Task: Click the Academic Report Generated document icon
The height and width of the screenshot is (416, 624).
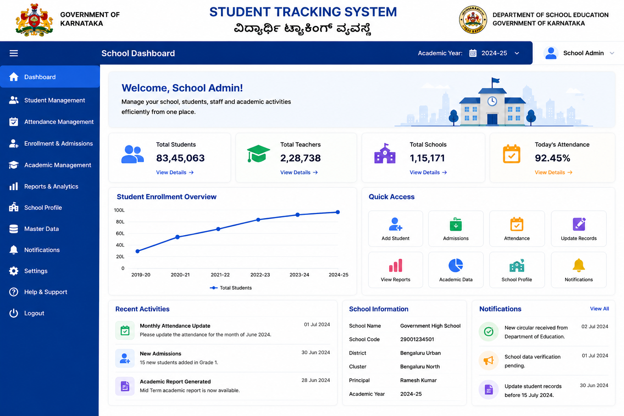Action: [125, 386]
